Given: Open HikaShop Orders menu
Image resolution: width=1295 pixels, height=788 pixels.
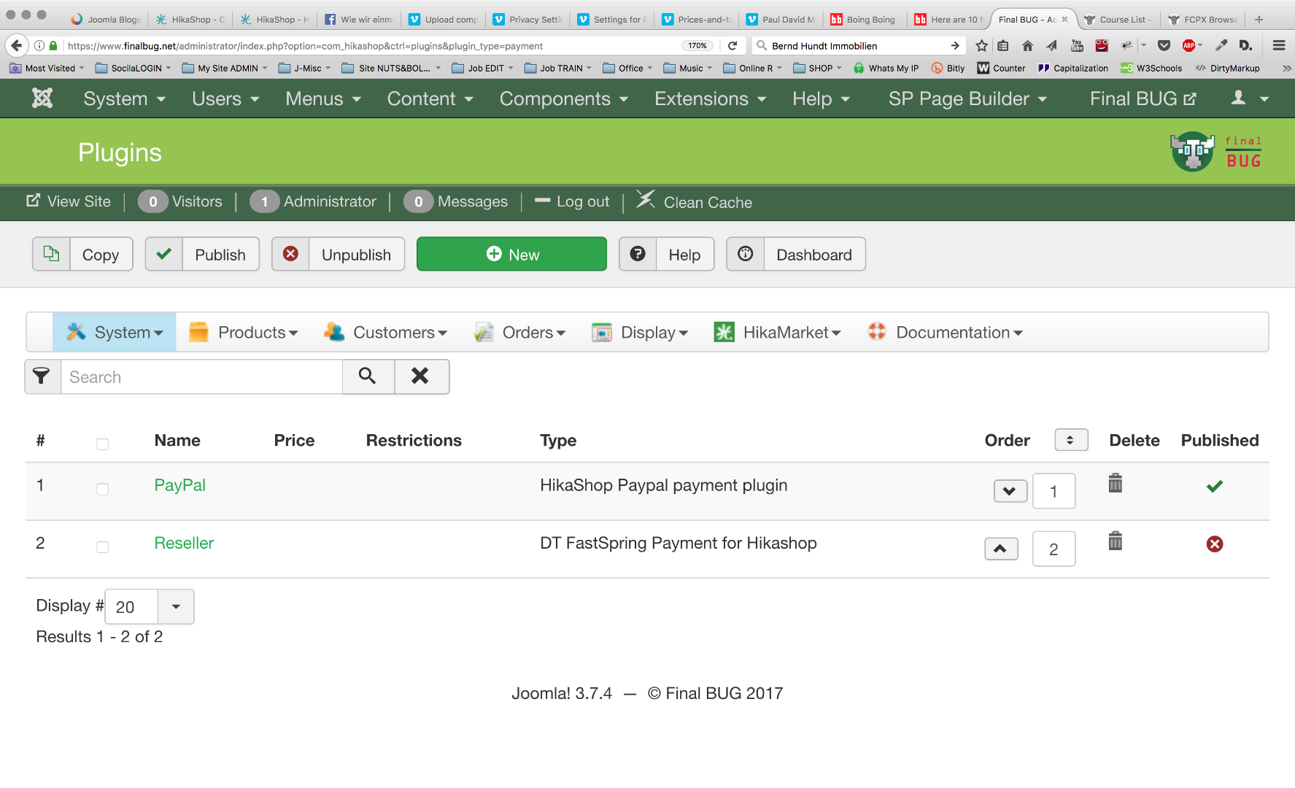Looking at the screenshot, I should 519,332.
